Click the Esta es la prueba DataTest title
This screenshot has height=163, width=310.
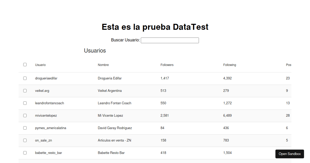click(x=155, y=27)
